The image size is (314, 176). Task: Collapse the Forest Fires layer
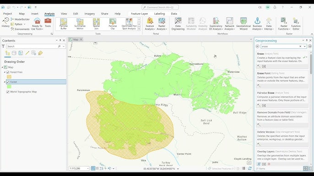tap(5, 72)
